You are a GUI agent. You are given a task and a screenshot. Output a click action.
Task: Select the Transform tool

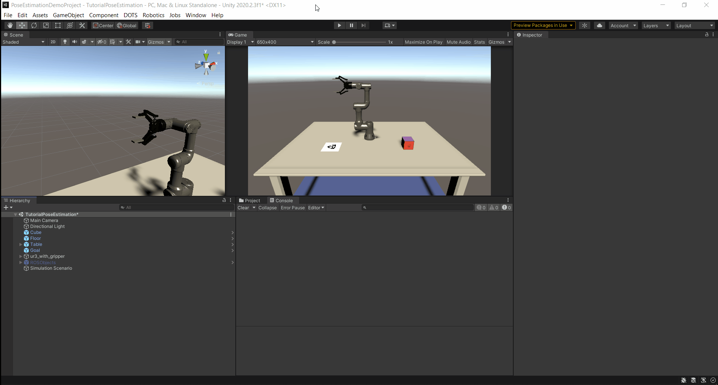coord(70,25)
